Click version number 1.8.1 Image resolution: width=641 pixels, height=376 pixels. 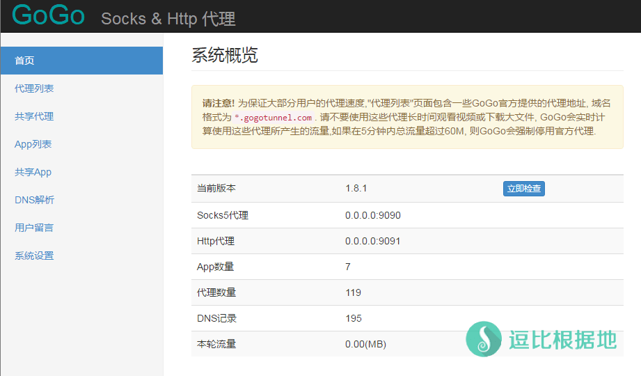pos(356,189)
